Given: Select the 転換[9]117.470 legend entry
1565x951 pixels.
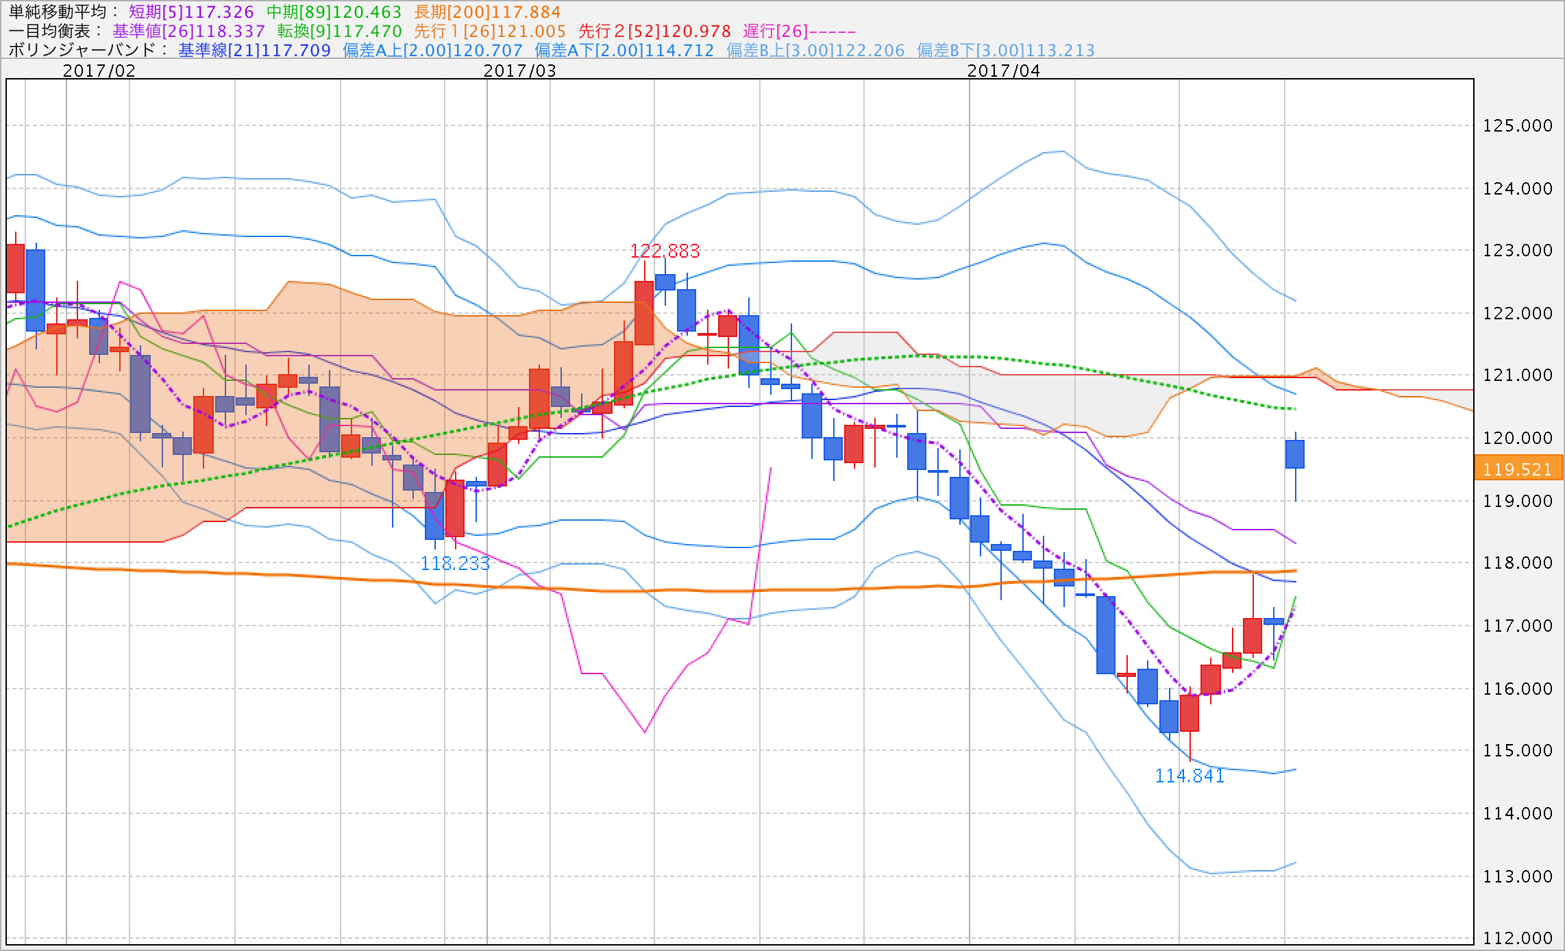Looking at the screenshot, I should tap(339, 31).
